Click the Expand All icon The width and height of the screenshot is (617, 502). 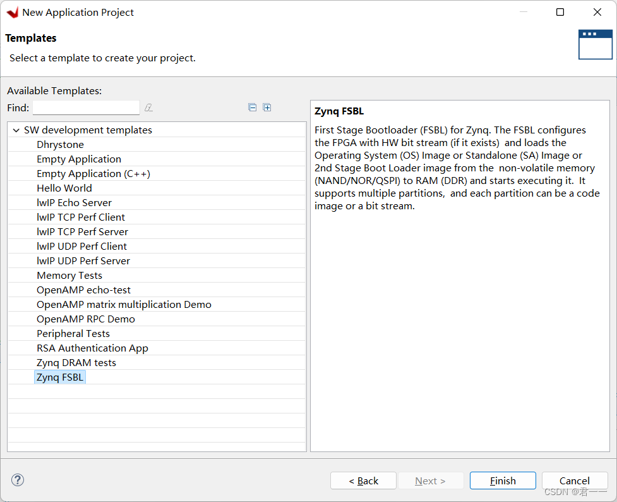point(267,107)
